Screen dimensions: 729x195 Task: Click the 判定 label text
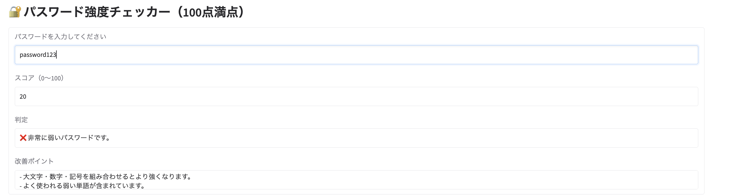tap(21, 120)
